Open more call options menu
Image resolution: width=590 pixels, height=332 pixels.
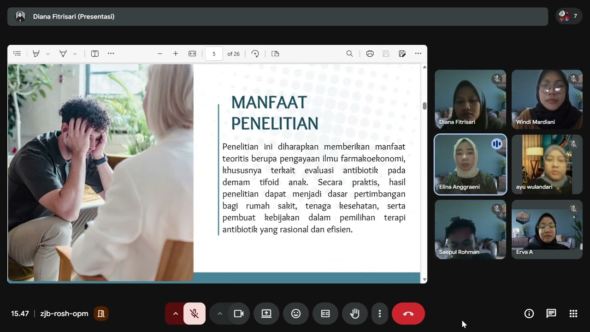click(x=380, y=314)
